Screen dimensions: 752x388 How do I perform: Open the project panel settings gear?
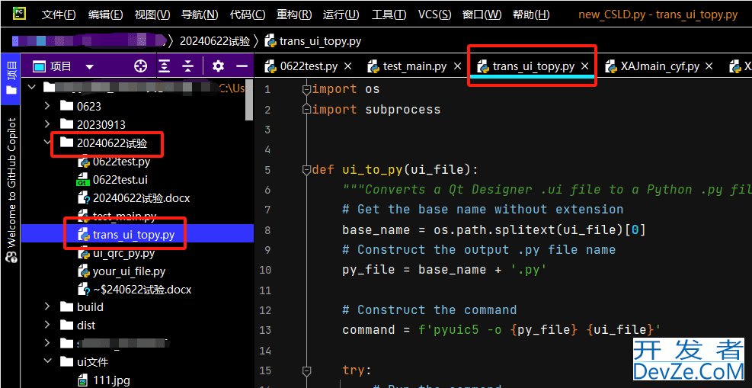click(x=218, y=66)
